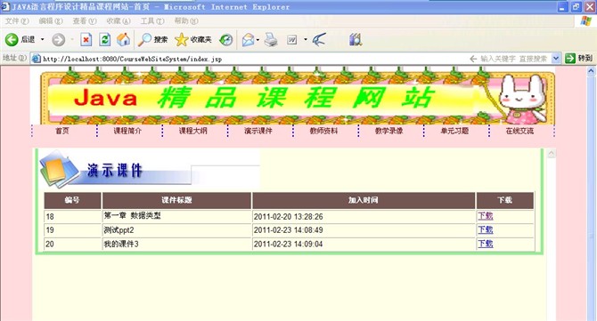Select cell text 测试ppt2

coord(119,230)
